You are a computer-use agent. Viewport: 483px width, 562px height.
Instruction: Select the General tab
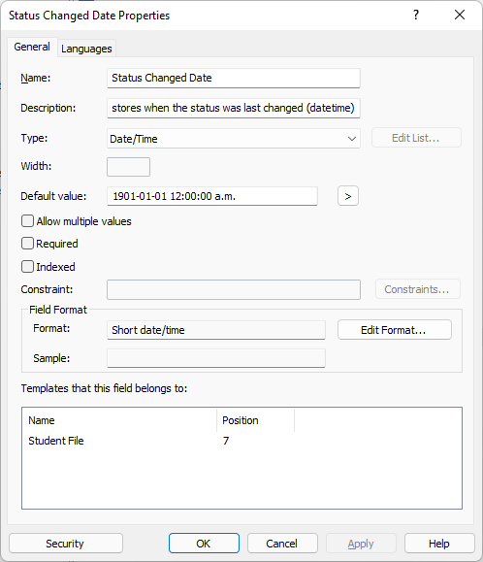point(32,47)
